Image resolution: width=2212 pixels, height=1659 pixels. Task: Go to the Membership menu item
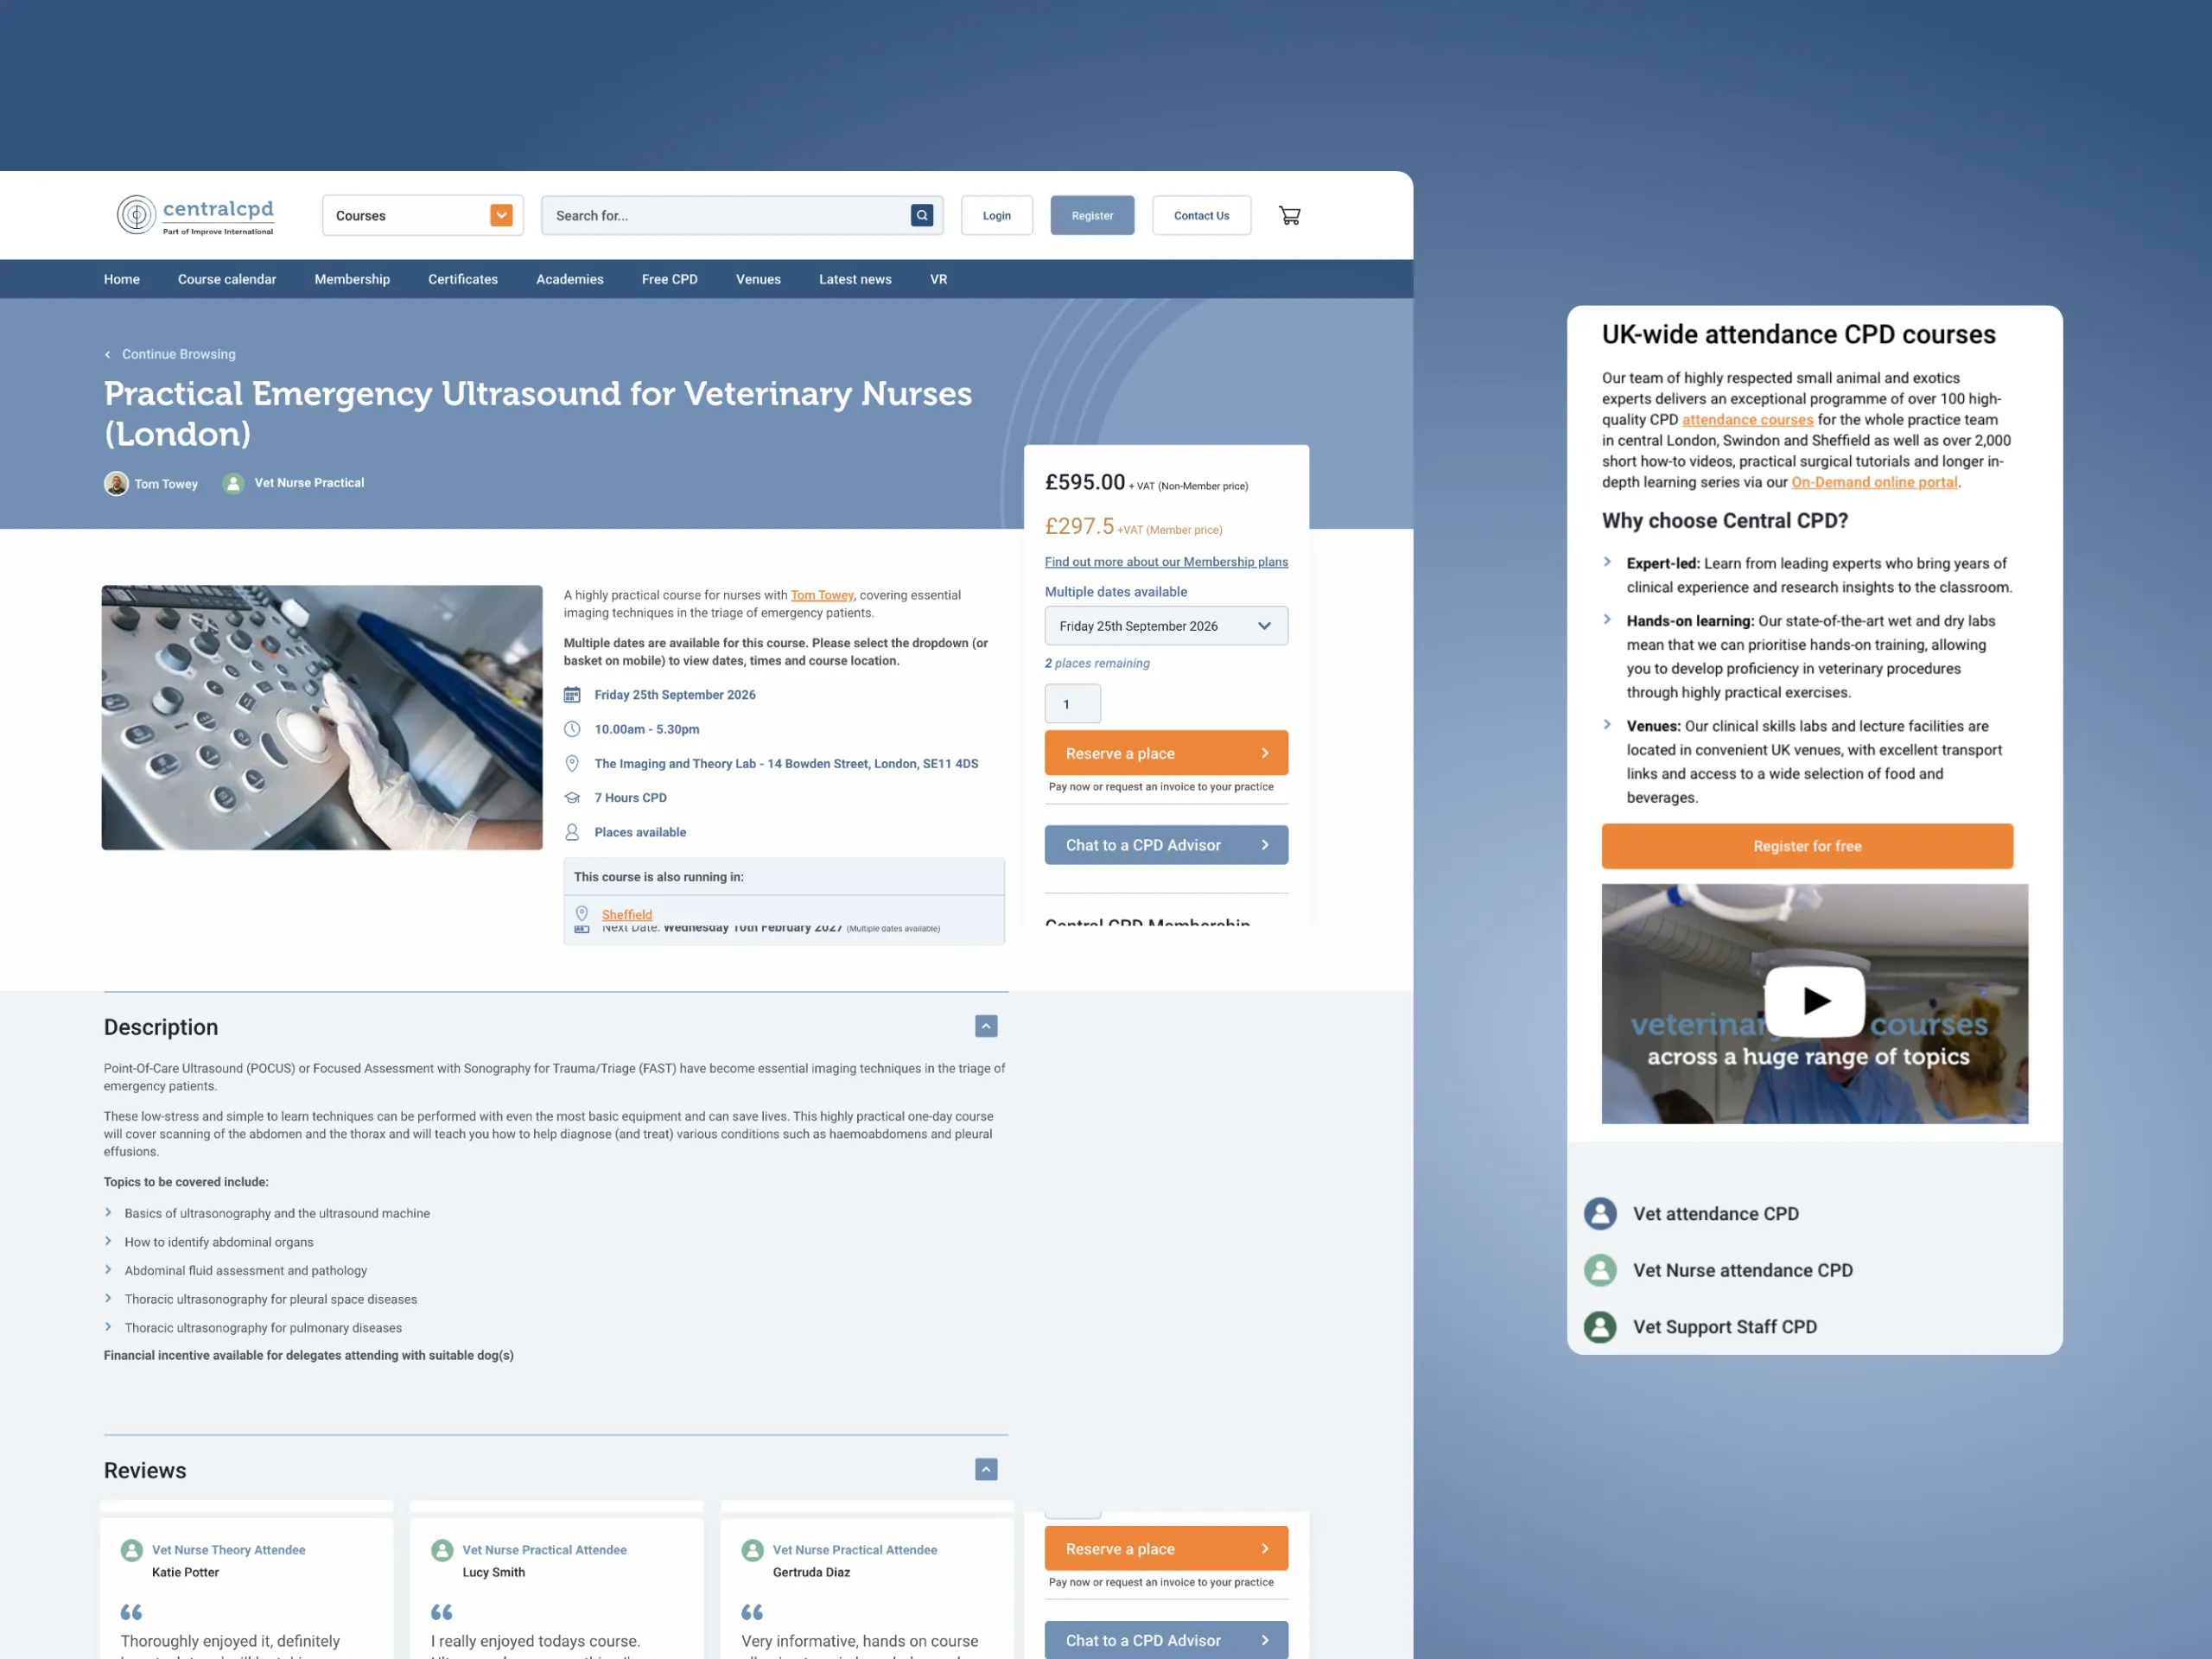352,279
